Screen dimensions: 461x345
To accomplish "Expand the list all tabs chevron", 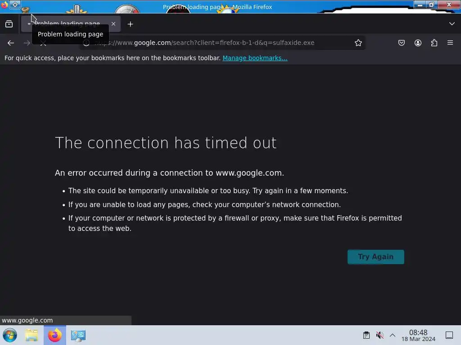I will coord(452,24).
